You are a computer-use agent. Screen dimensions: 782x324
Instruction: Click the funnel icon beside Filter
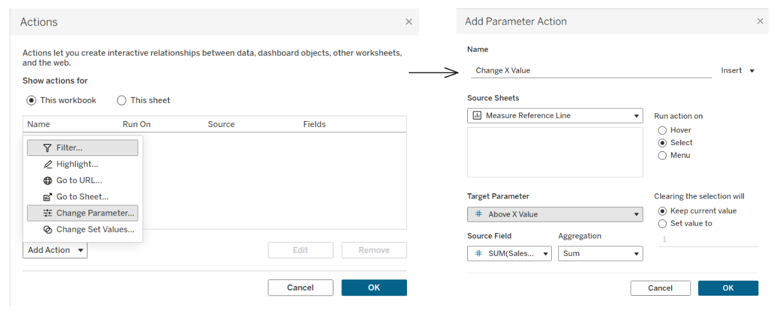[x=47, y=148]
